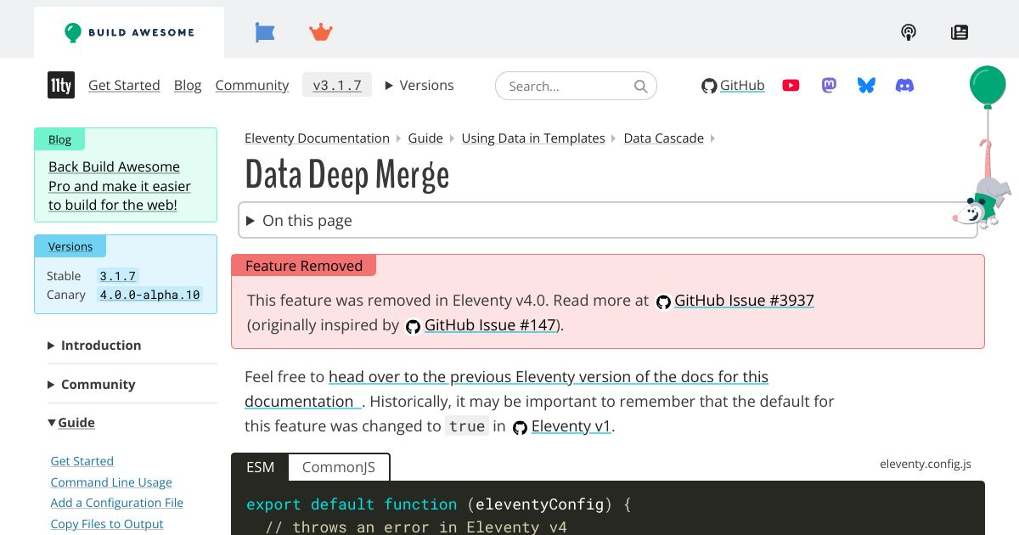Open the YouTube icon link

791,85
